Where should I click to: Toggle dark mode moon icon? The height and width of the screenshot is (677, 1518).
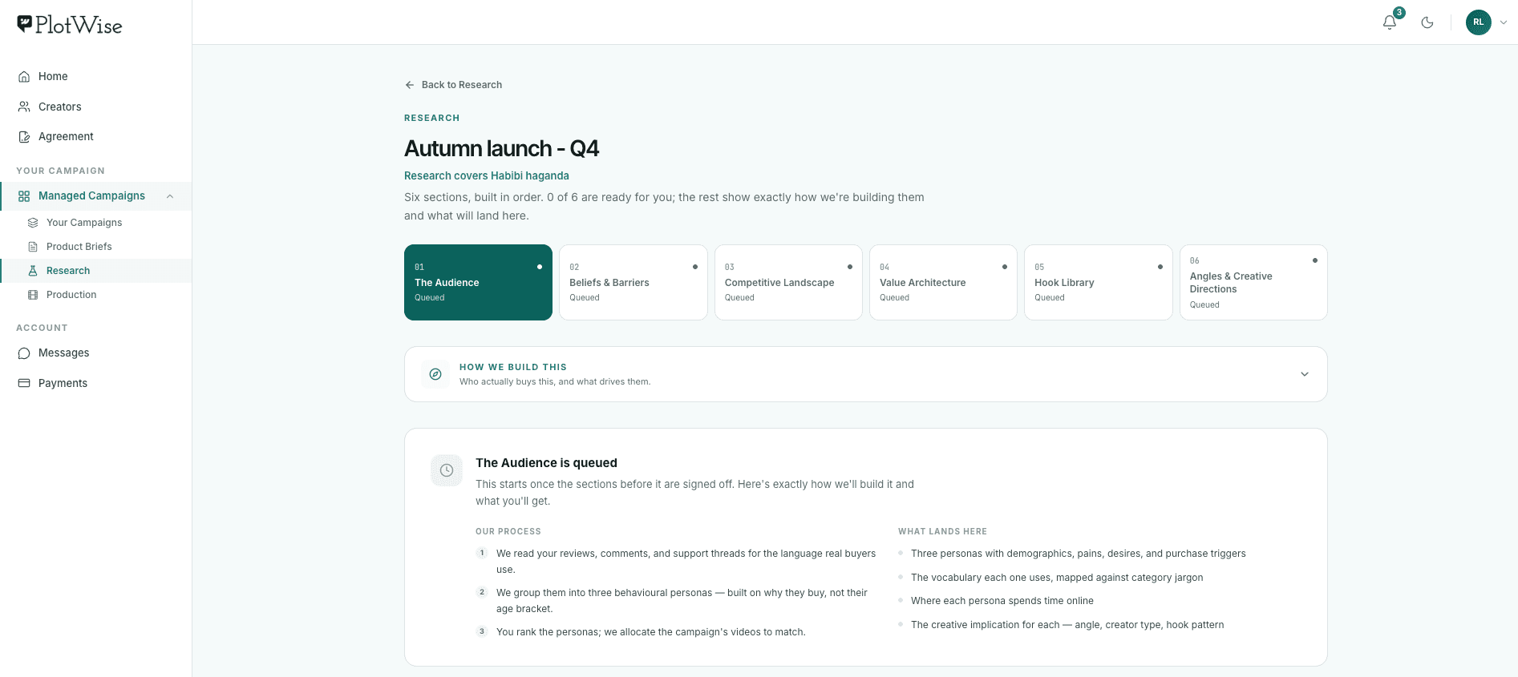[1427, 22]
